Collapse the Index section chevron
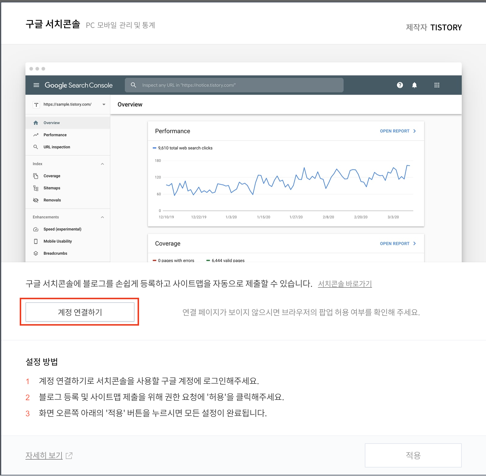Screen dimensions: 486x476 [102, 164]
